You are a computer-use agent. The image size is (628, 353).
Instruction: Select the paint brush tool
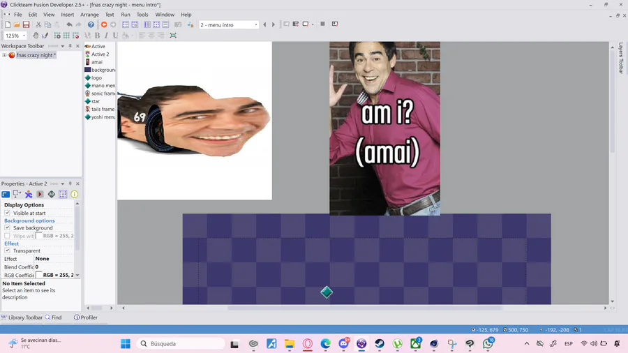coord(45,36)
